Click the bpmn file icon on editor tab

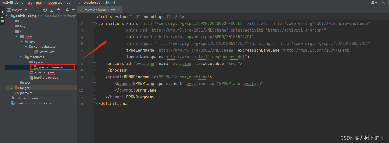[82, 10]
